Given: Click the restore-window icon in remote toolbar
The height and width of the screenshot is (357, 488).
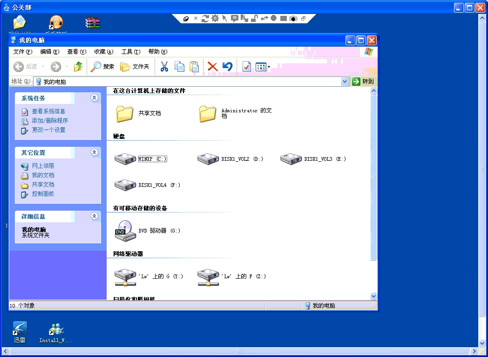Looking at the screenshot, I should tap(304, 18).
